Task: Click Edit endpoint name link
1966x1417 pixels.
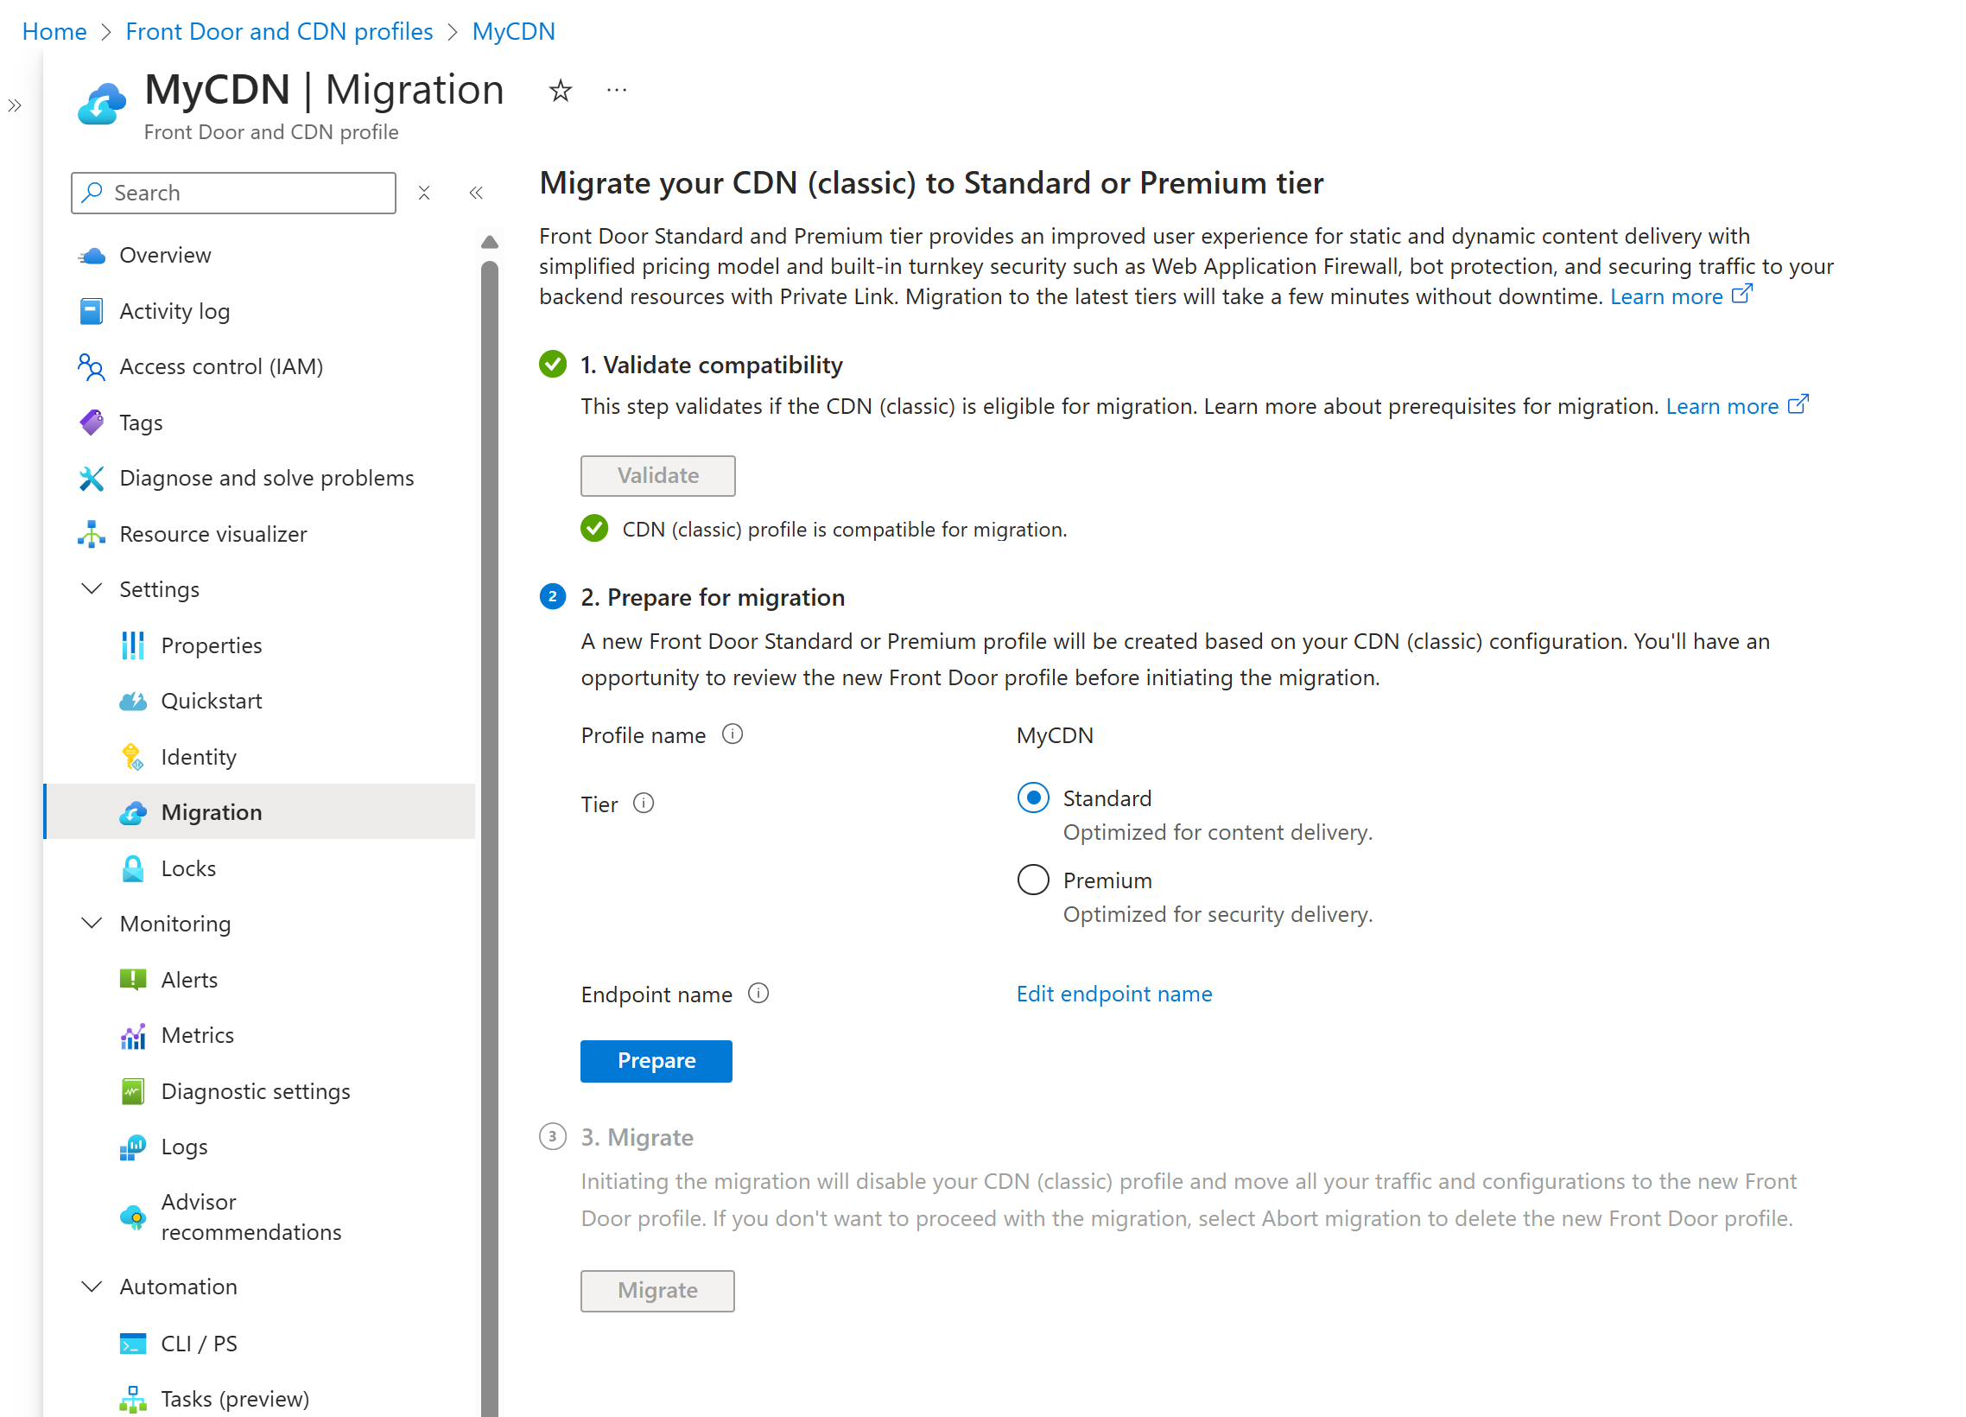Action: point(1114,993)
